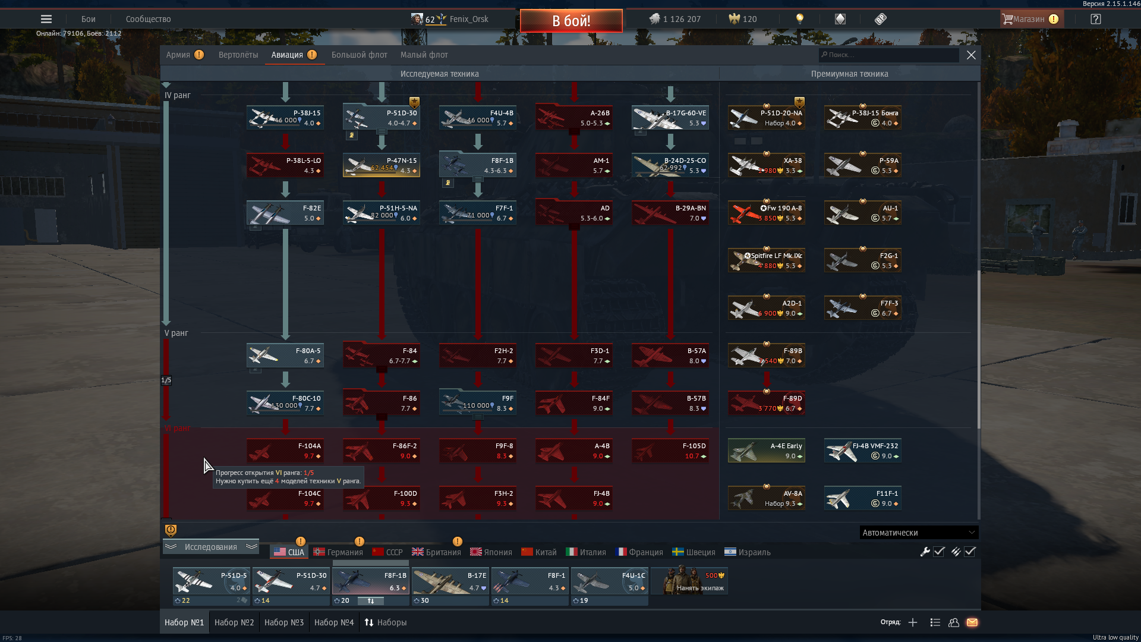Screen dimensions: 1141x642
Task: Click the Silver Lions balance 1 126 207
Action: pos(674,19)
